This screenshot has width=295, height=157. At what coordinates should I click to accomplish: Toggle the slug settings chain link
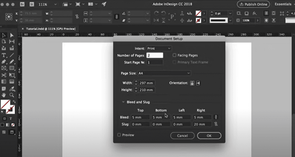[216, 124]
